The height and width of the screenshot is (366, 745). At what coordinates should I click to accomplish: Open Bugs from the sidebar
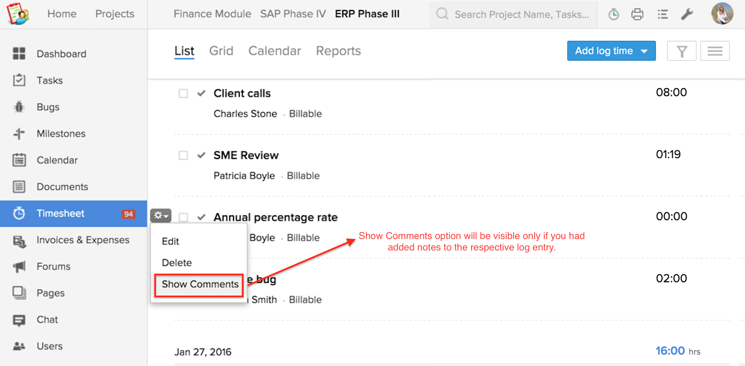pos(48,107)
